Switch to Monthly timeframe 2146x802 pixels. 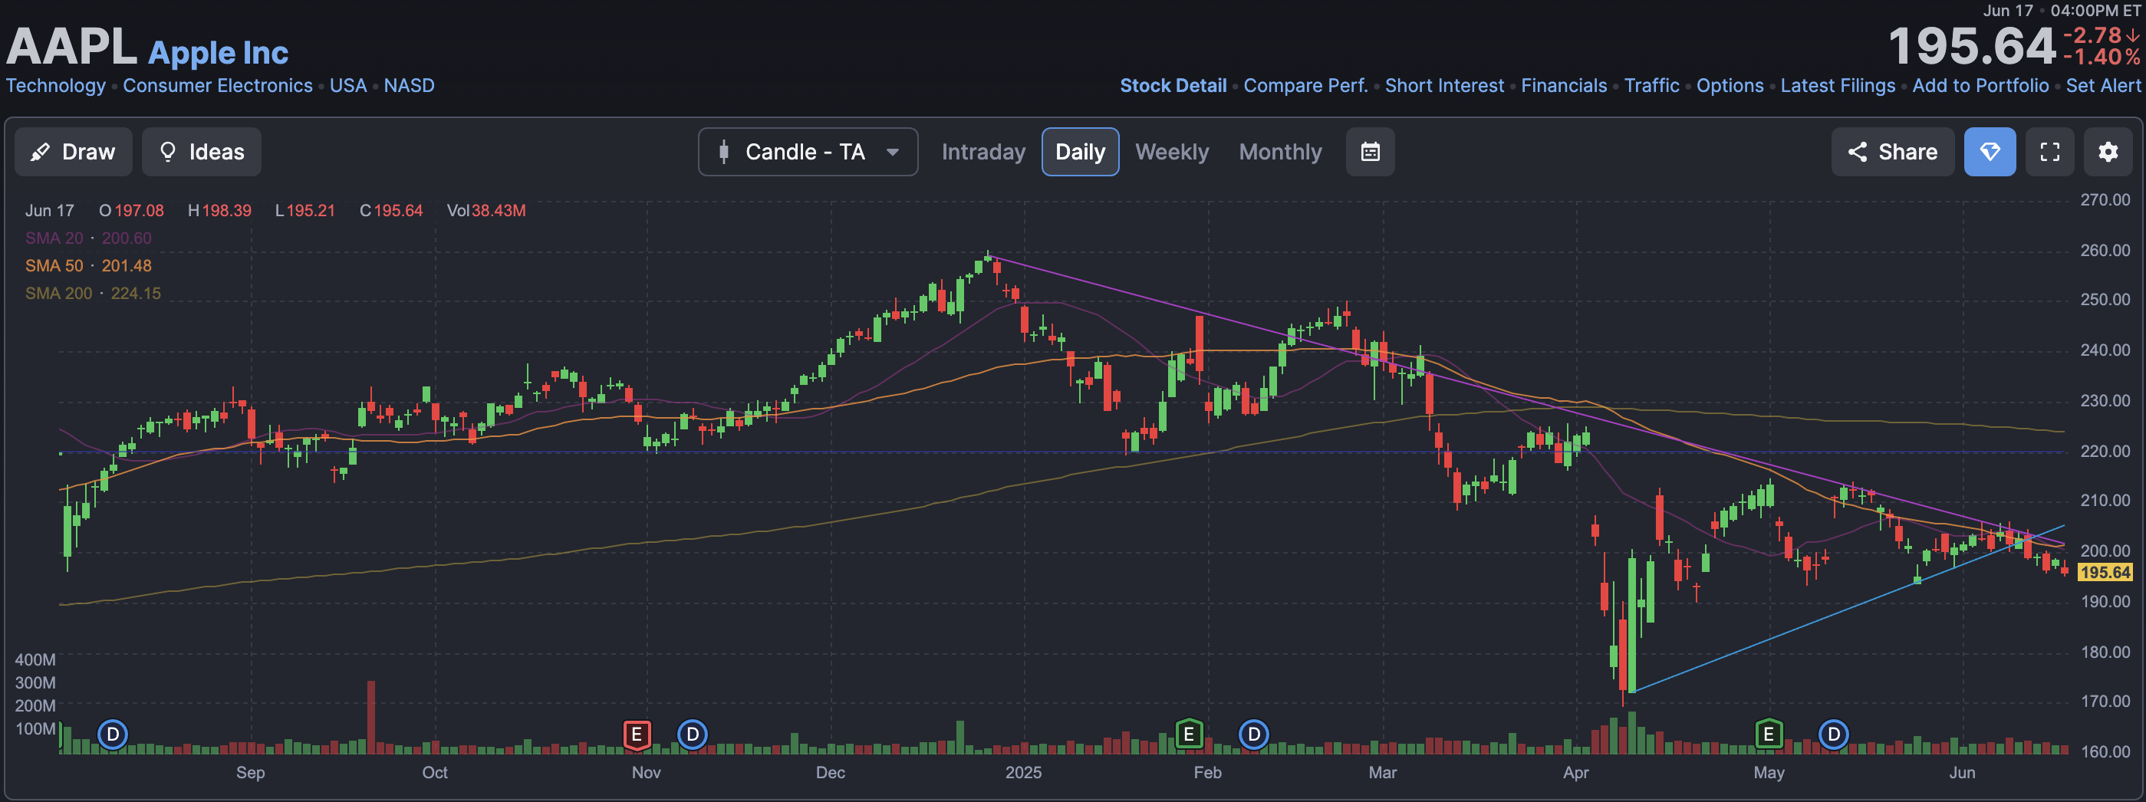1279,152
